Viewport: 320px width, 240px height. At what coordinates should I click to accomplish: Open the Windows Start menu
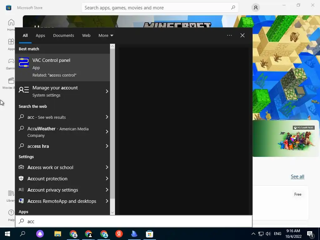7,234
